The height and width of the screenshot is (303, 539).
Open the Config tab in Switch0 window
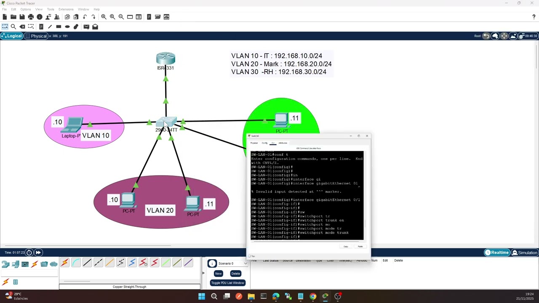point(264,143)
